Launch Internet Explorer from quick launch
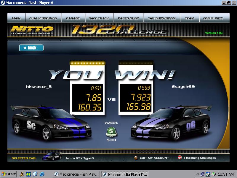The width and height of the screenshot is (237, 178). (x=42, y=174)
